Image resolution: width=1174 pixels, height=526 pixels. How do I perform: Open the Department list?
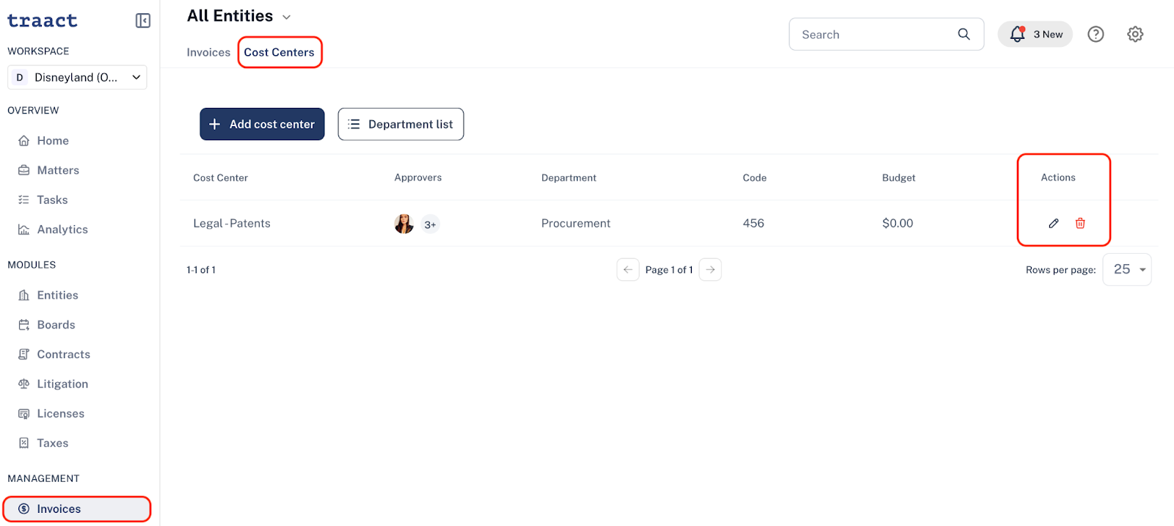(x=401, y=124)
